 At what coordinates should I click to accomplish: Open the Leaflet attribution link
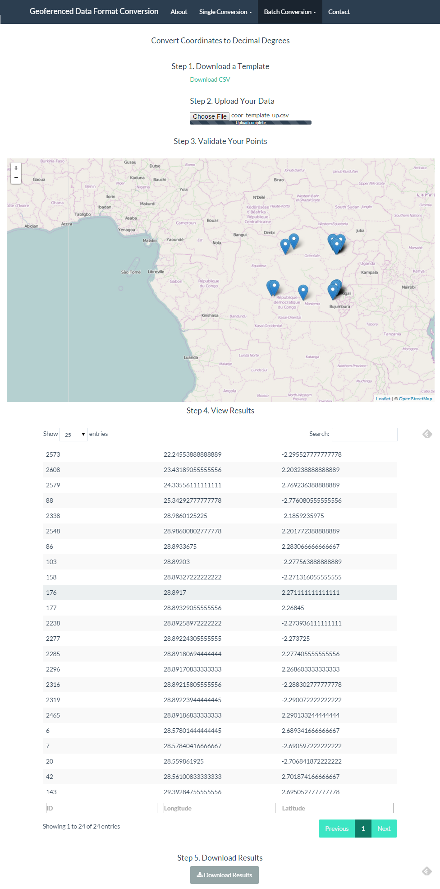tap(383, 399)
